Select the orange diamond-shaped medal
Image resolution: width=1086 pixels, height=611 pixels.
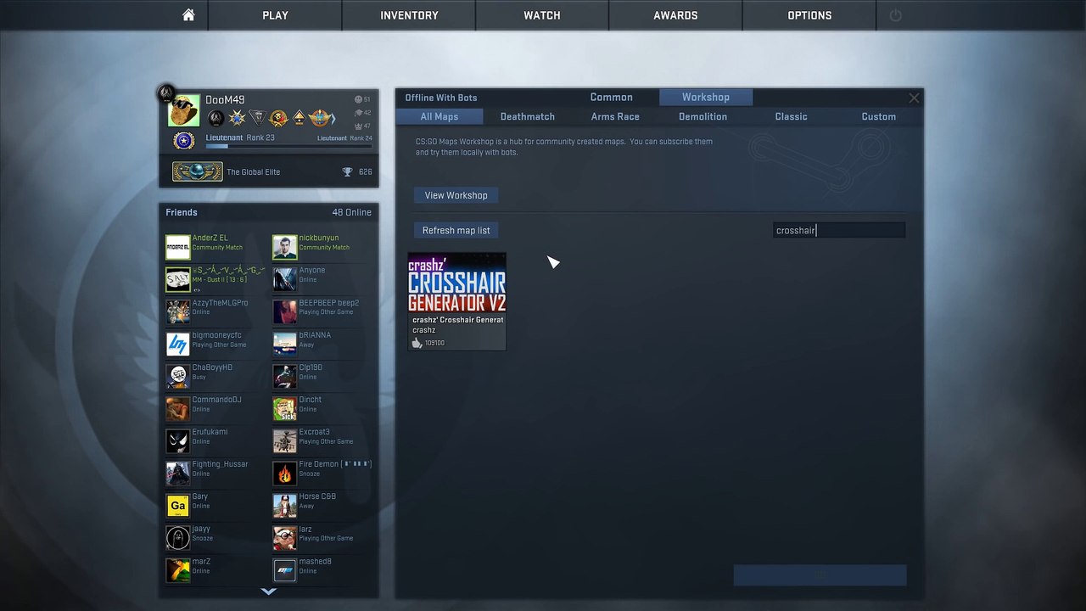299,118
